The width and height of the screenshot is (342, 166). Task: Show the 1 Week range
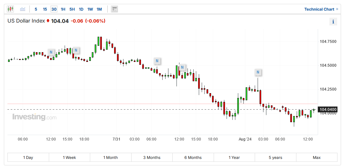click(69, 157)
